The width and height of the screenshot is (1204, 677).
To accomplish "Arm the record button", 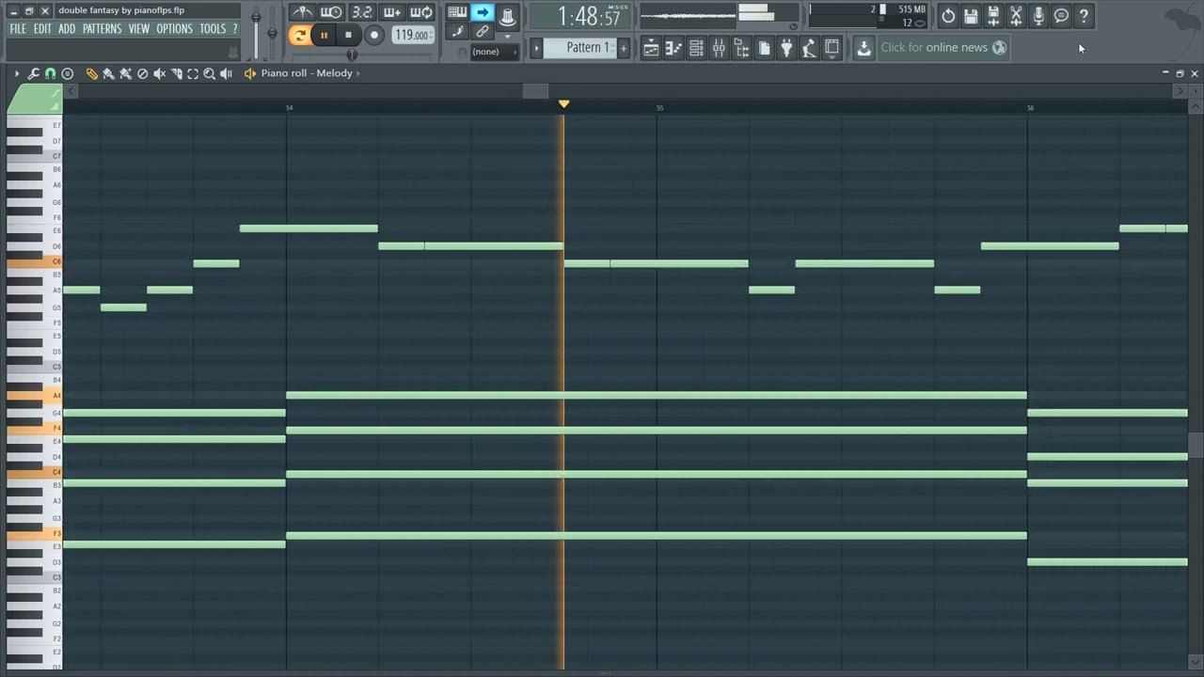I will coord(373,36).
